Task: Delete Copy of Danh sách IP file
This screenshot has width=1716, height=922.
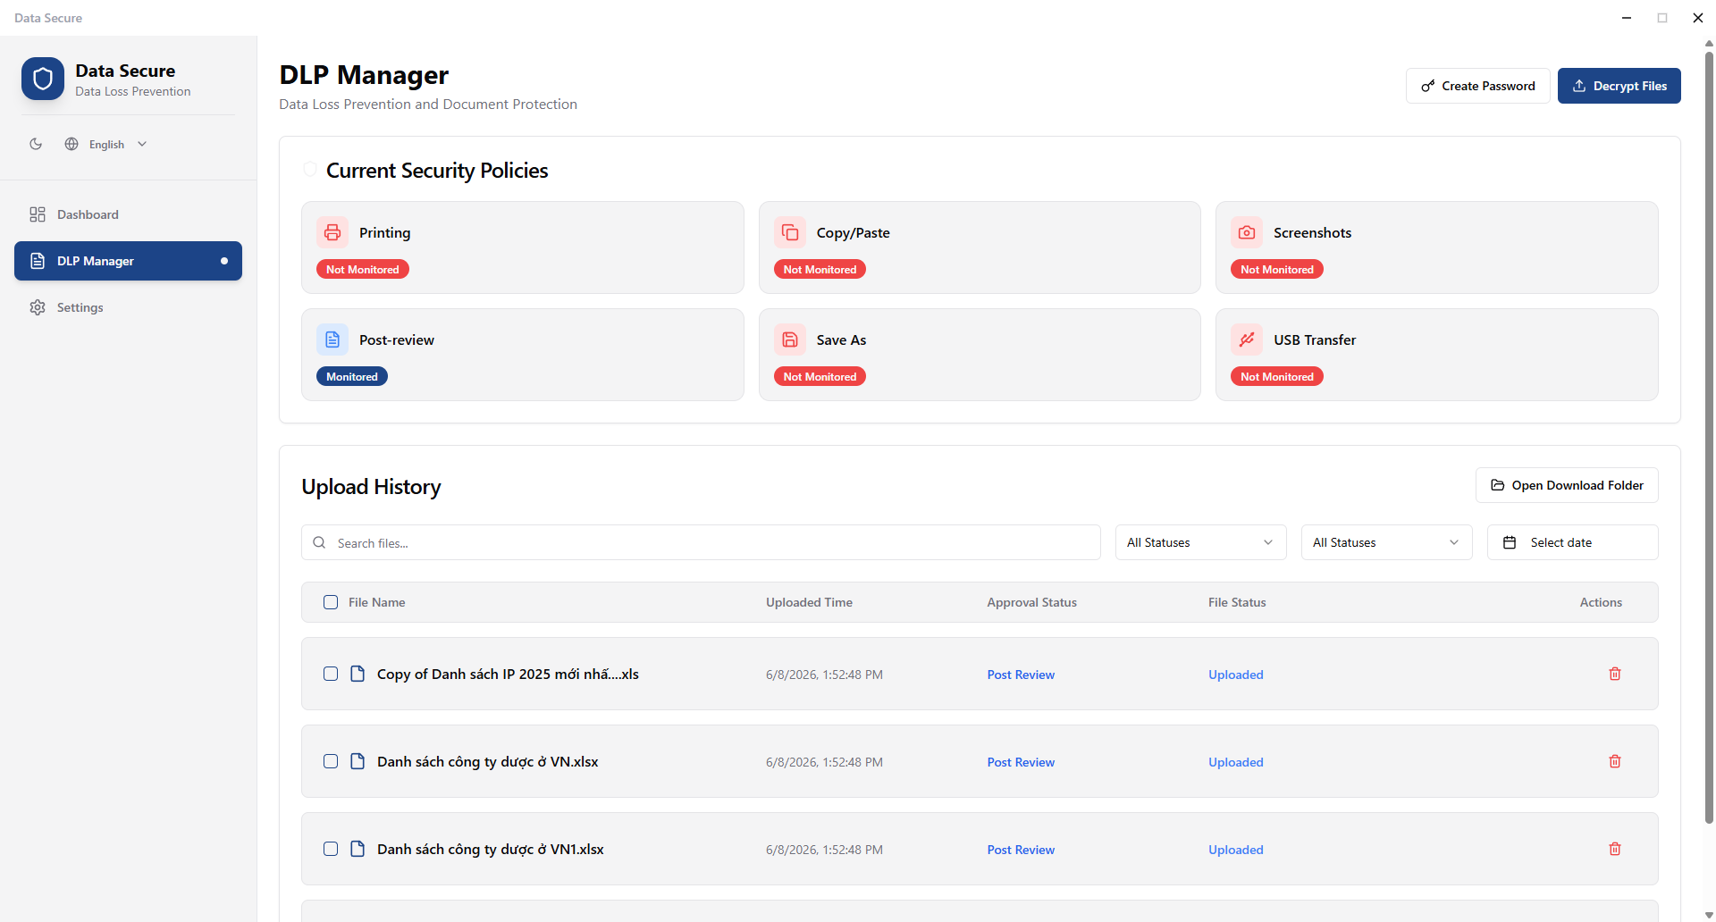Action: point(1615,674)
